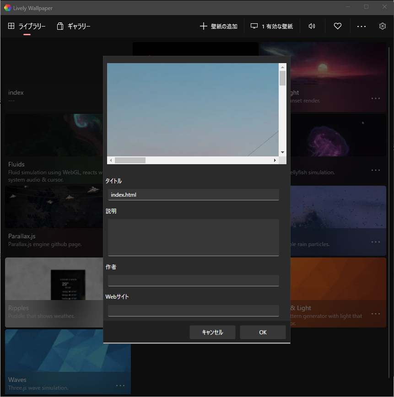The width and height of the screenshot is (394, 397).
Task: Open the rain particles wallpaper menu
Action: click(375, 241)
